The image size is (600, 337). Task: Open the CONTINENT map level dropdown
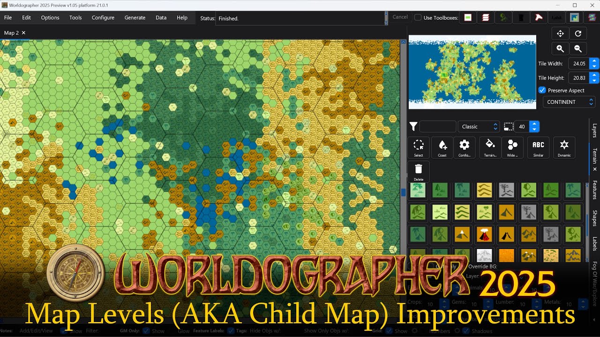[569, 102]
